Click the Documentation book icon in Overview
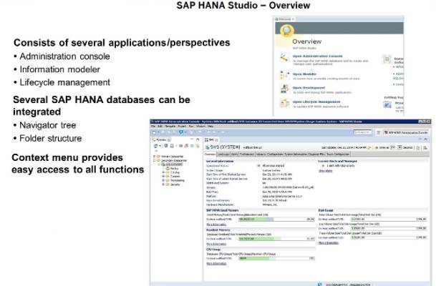The width and height of the screenshot is (436, 286). pyautogui.click(x=387, y=59)
